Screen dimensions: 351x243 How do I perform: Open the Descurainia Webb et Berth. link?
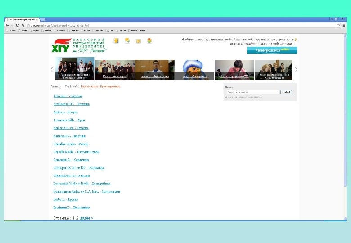(x=82, y=184)
